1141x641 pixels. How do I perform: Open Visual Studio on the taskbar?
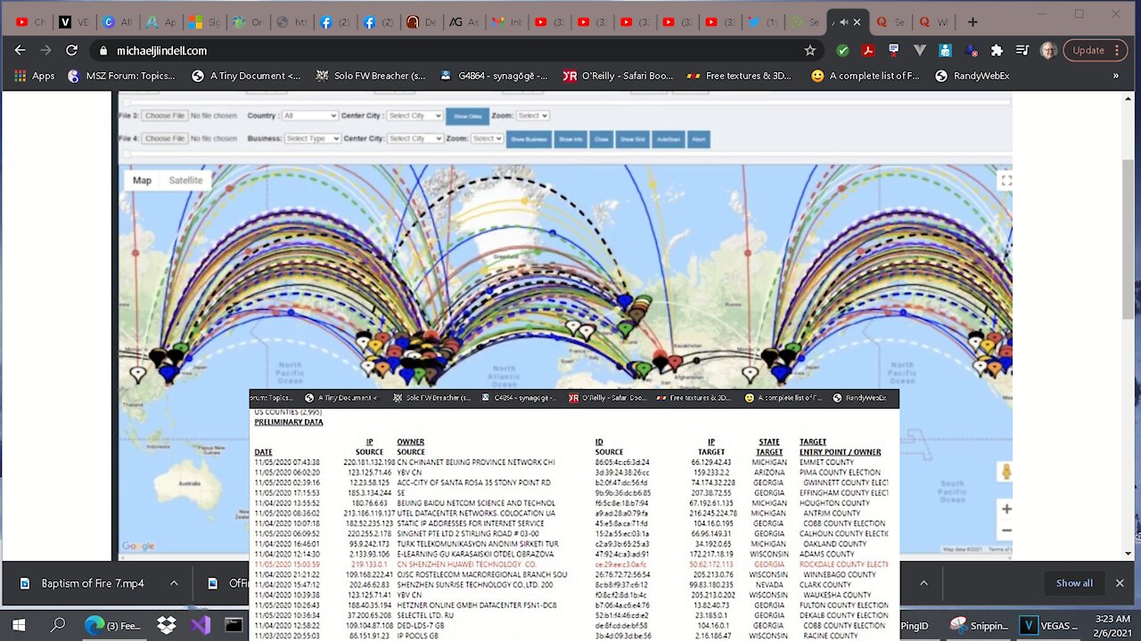[x=200, y=625]
